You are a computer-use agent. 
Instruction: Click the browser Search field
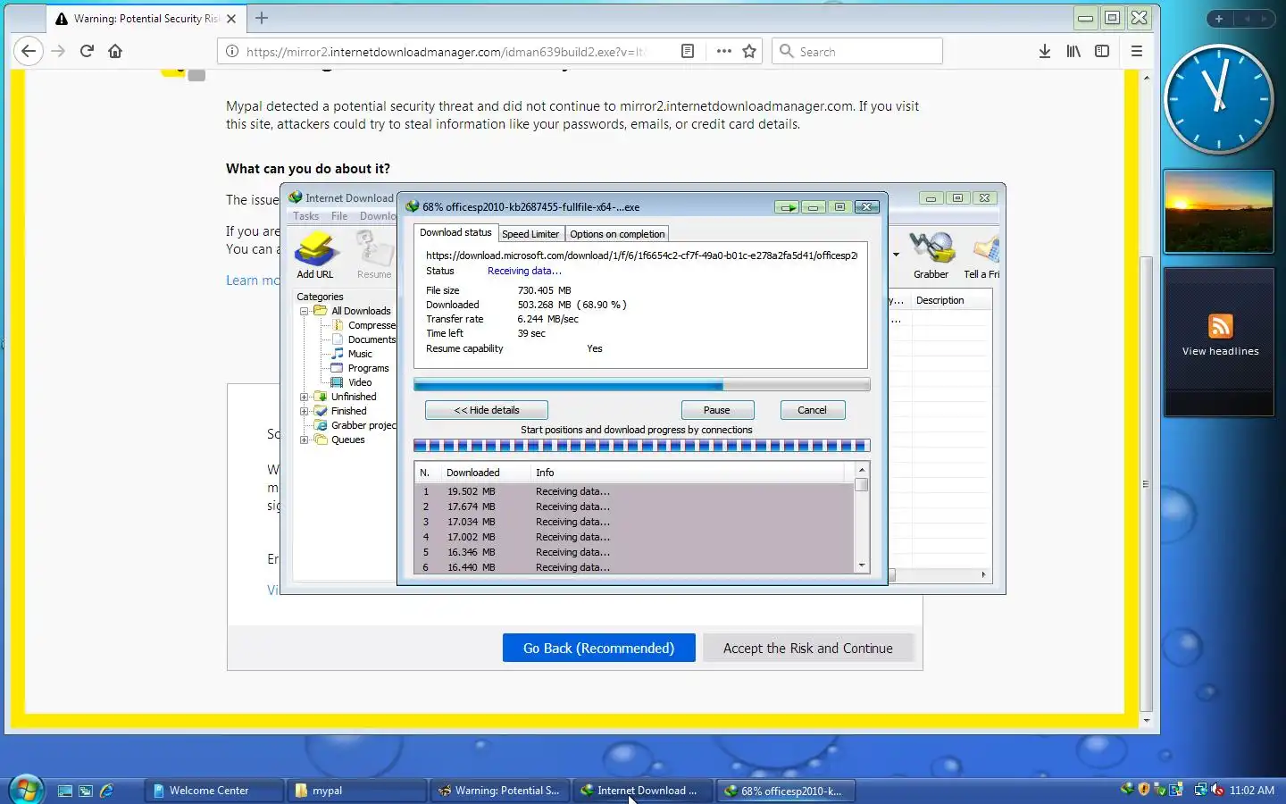pyautogui.click(x=857, y=51)
